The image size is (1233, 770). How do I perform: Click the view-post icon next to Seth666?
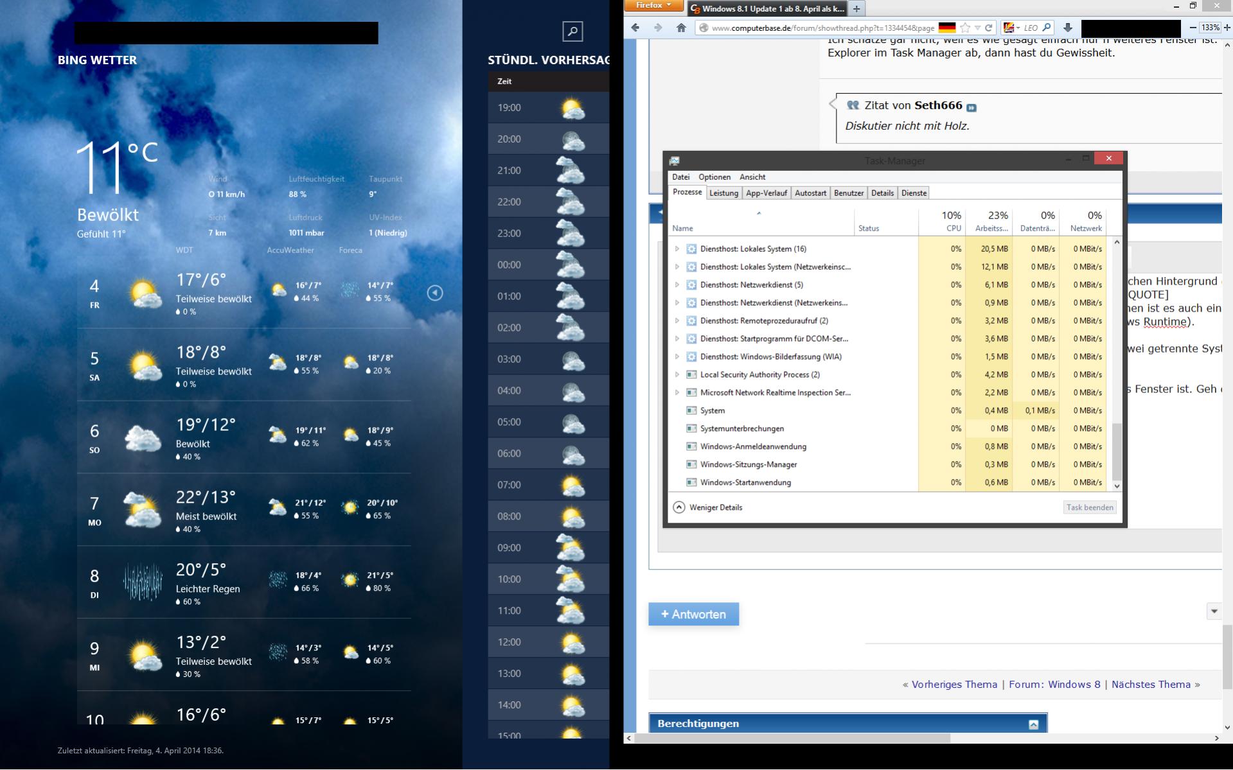[x=971, y=107]
